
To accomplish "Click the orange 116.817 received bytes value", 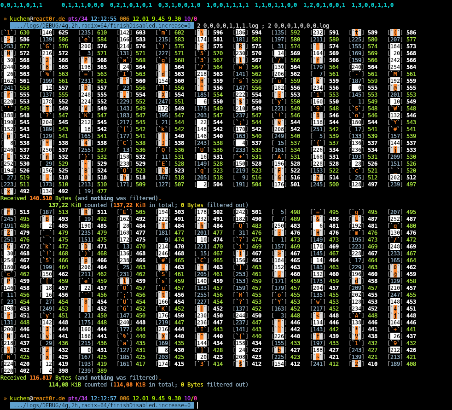I will click(x=41, y=377).
